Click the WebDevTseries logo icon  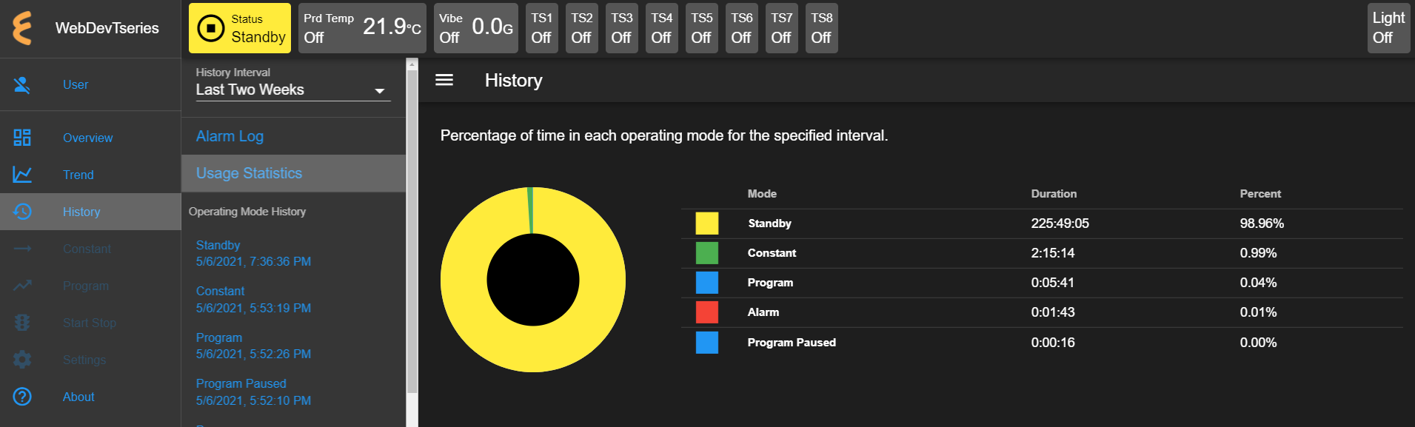pos(22,28)
